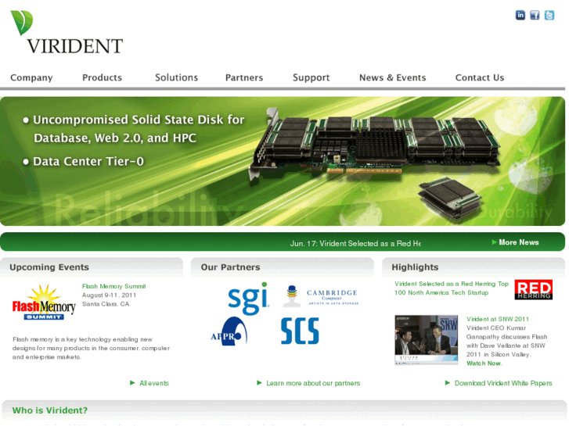This screenshot has height=426, width=569.
Task: Open the Flash Memory Summit event link
Action: (x=114, y=286)
